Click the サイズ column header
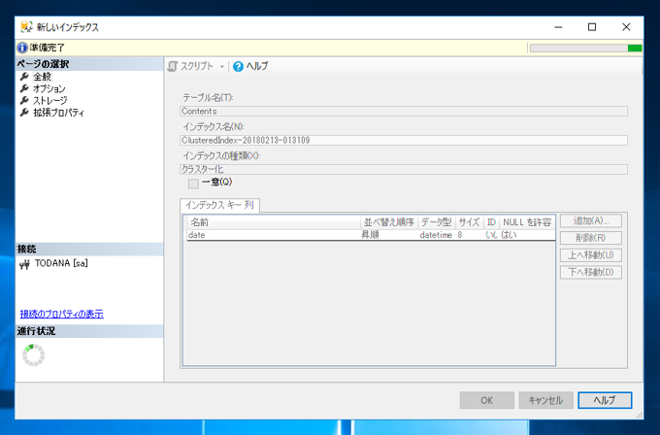Viewport: 660px width, 435px height. point(470,222)
